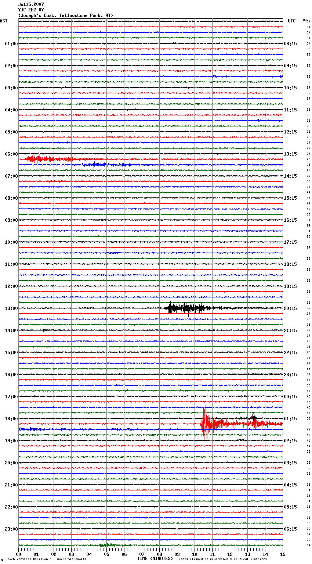312x564 pixels.
Task: Select the 13:00 MST time label
Action: coord(11,308)
